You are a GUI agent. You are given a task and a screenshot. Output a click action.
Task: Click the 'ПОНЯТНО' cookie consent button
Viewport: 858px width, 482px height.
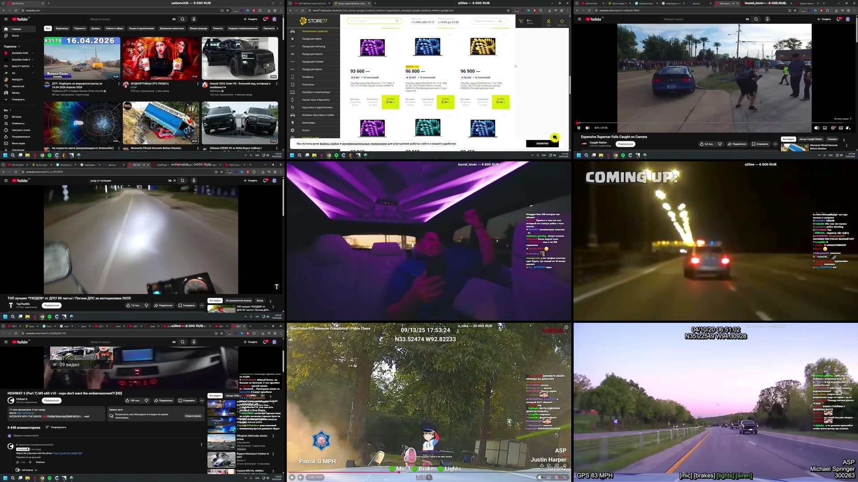click(x=542, y=143)
